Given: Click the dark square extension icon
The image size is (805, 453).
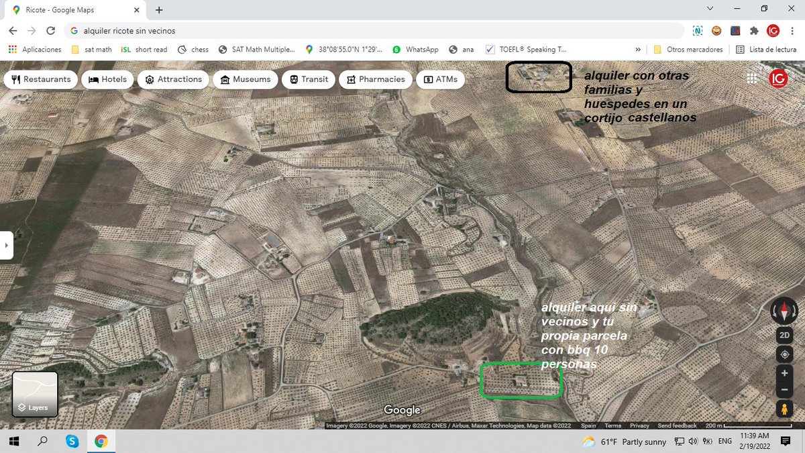Looking at the screenshot, I should 736,31.
